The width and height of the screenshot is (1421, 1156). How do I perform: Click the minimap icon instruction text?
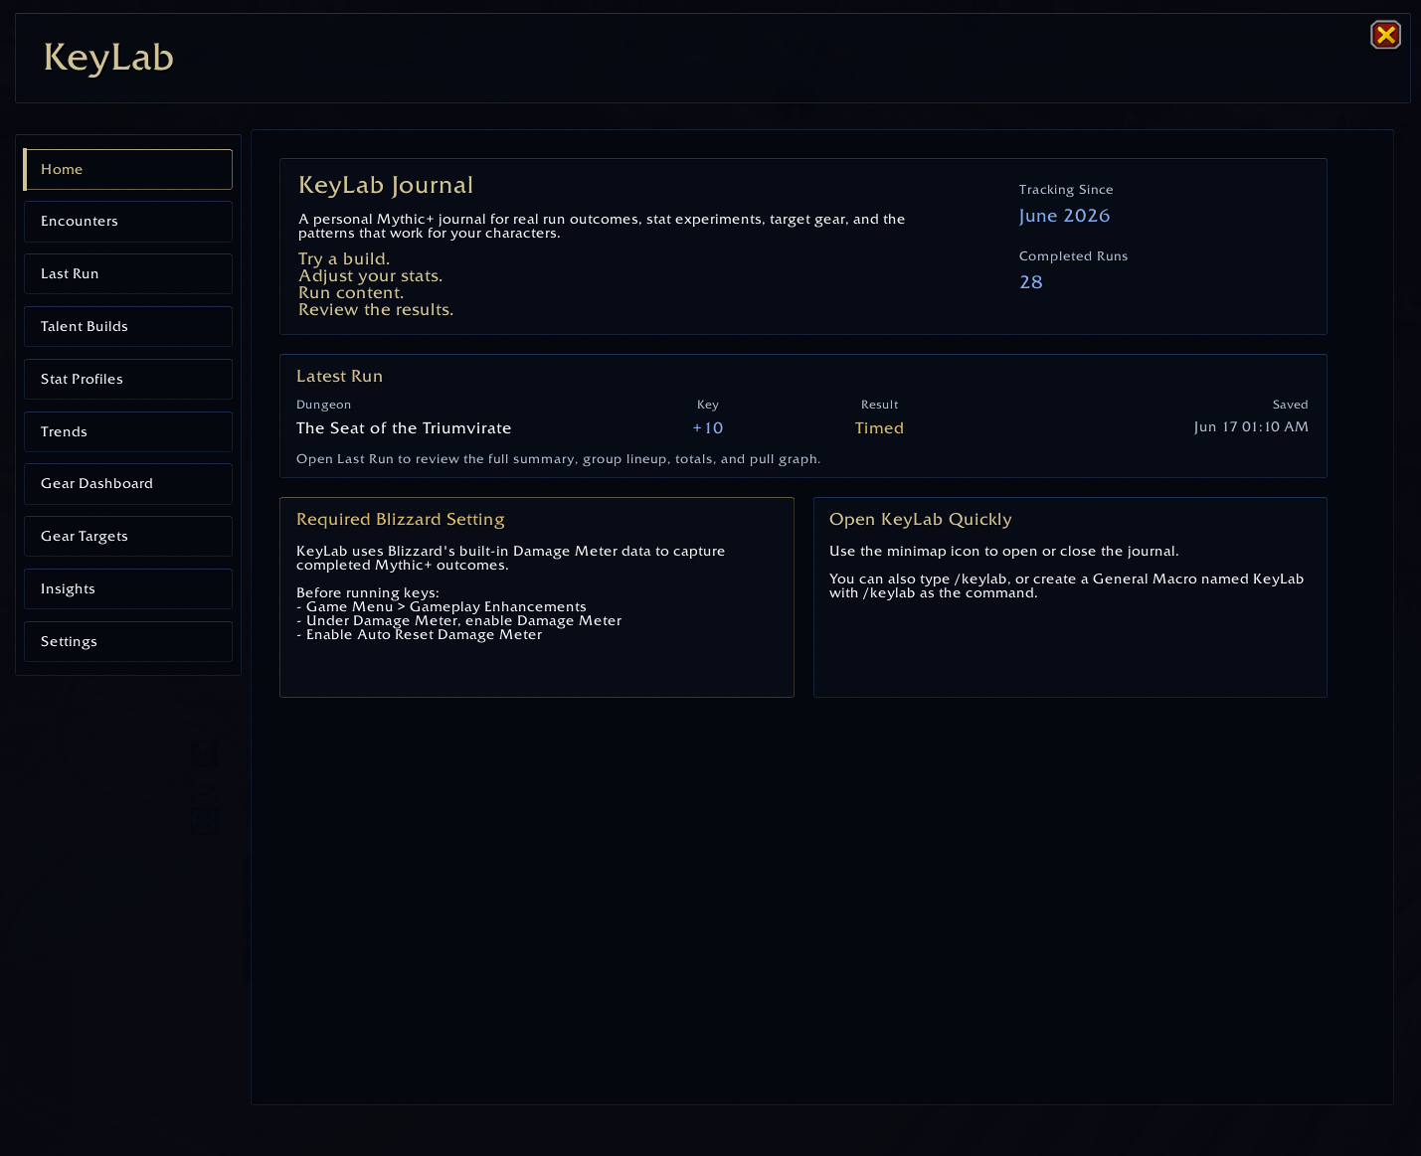click(x=1004, y=552)
